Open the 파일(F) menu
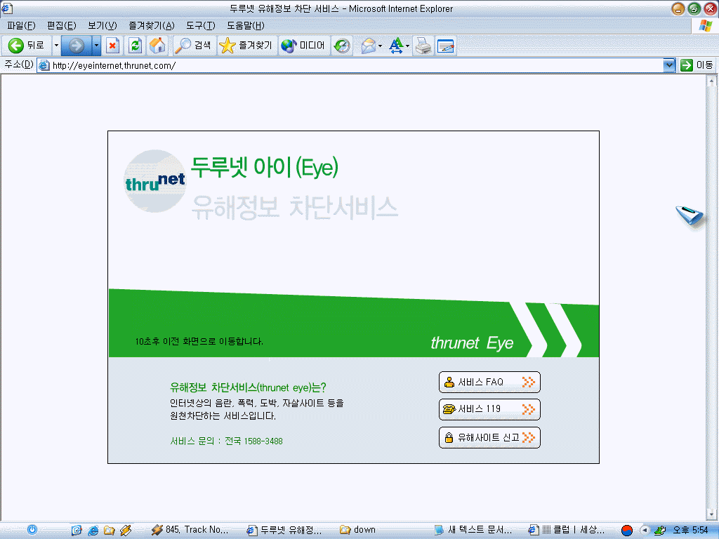The width and height of the screenshot is (719, 539). click(x=21, y=26)
